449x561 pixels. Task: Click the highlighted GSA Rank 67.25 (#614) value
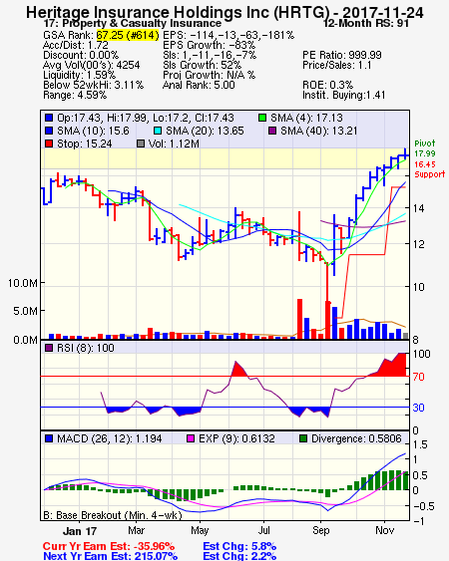(x=128, y=35)
